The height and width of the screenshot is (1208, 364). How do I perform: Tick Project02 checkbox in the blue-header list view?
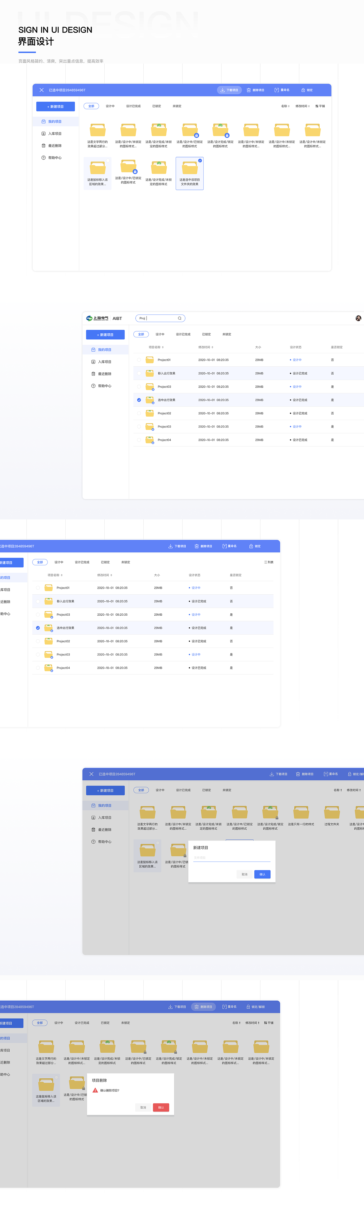[x=38, y=642]
